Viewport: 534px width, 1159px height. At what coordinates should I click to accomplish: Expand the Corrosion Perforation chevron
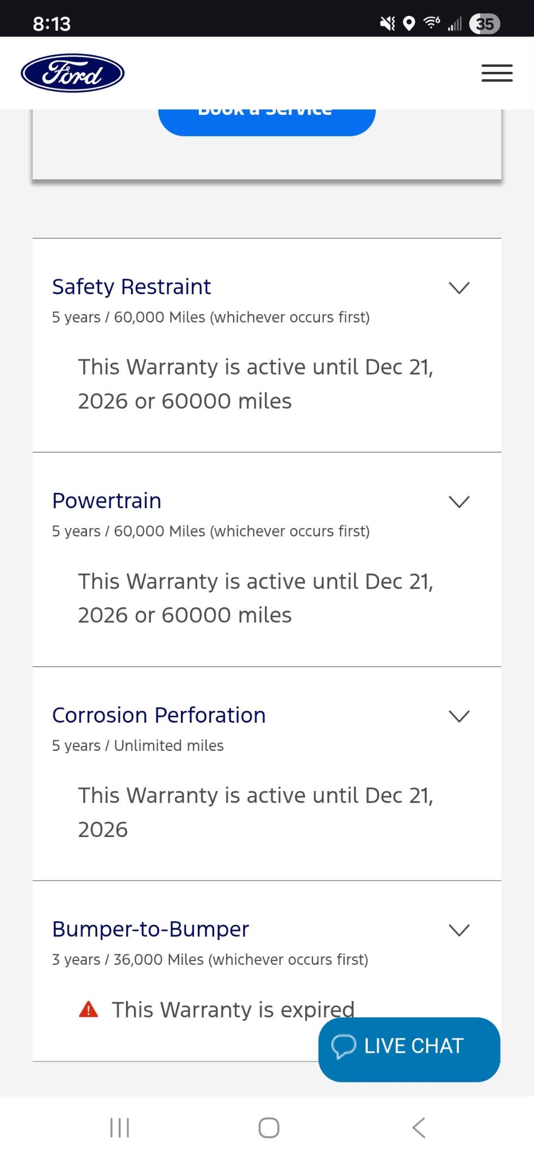(459, 716)
